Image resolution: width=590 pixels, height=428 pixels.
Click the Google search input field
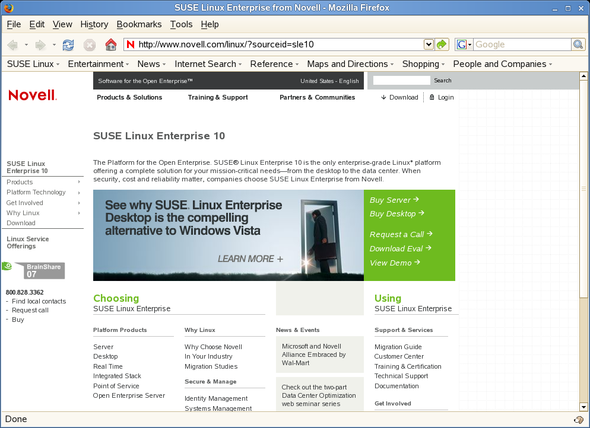[x=522, y=44]
